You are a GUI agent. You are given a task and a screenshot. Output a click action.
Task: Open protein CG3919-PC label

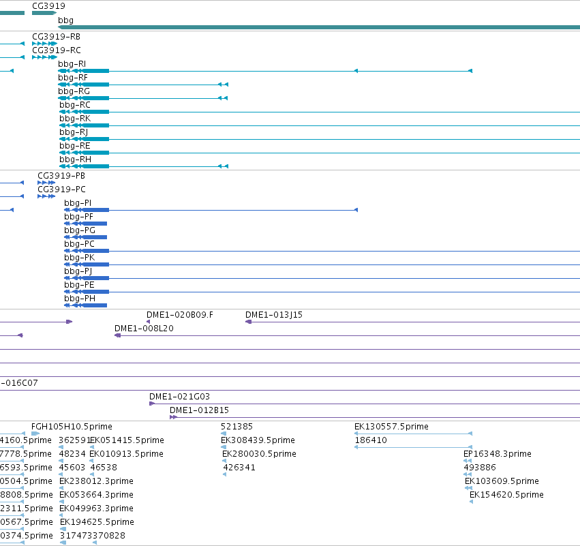click(61, 189)
